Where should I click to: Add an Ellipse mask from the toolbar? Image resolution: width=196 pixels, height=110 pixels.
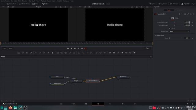point(83,53)
